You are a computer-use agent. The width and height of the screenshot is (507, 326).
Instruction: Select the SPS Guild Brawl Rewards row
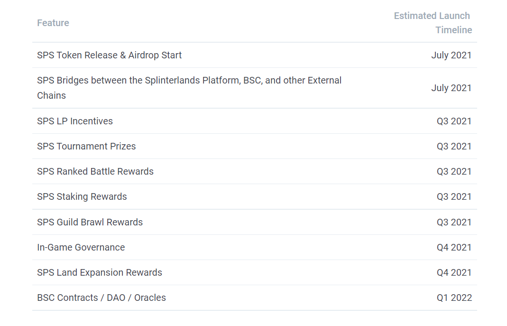click(90, 222)
